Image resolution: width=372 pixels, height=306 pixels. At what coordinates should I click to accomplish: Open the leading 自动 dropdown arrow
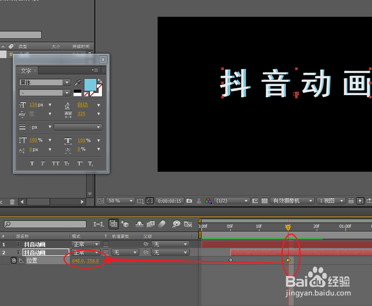coord(99,105)
